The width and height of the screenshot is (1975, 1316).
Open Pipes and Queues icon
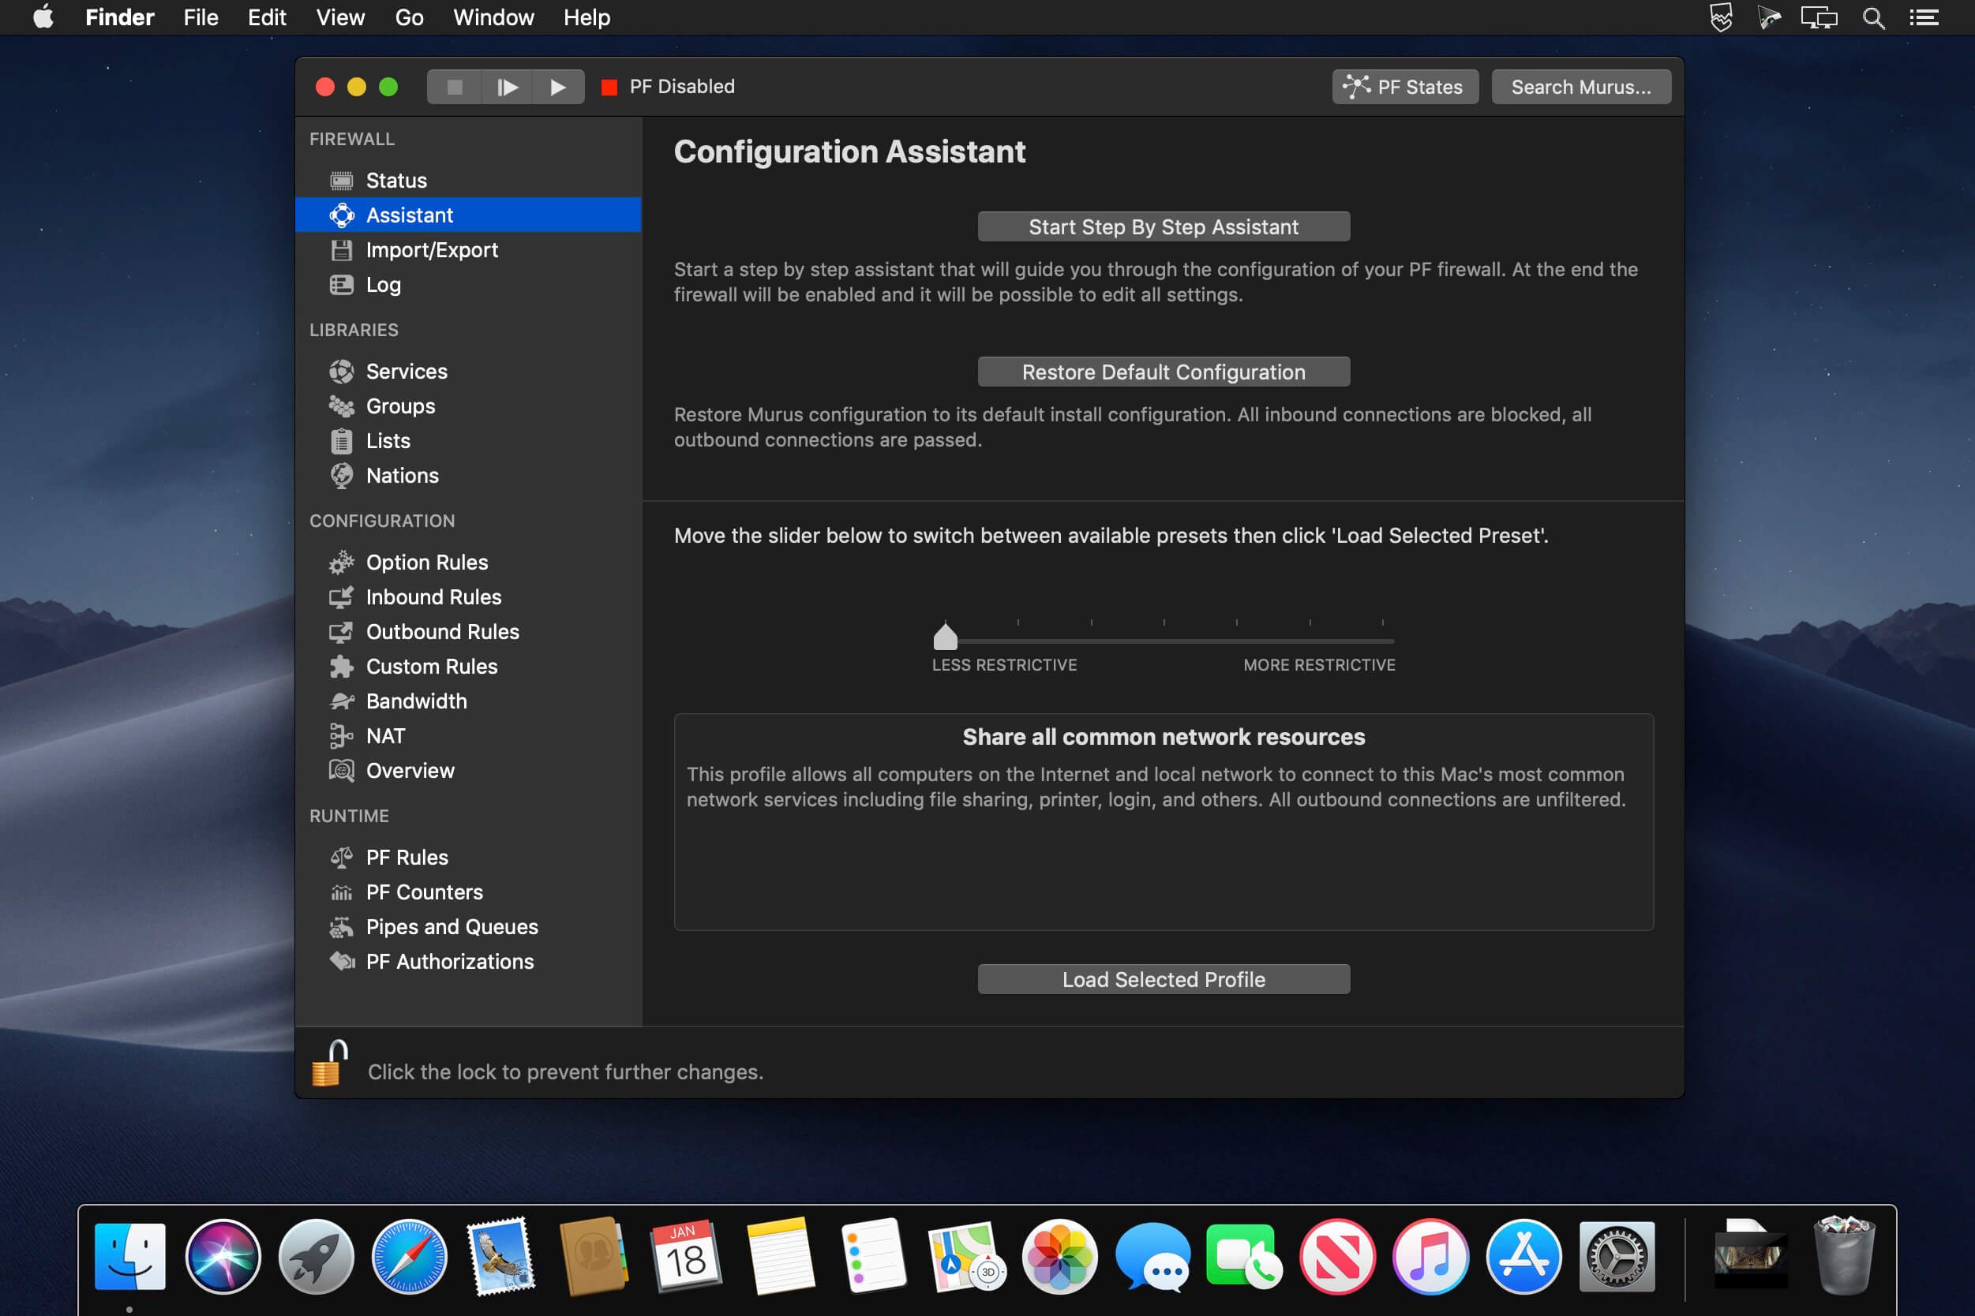click(x=341, y=926)
